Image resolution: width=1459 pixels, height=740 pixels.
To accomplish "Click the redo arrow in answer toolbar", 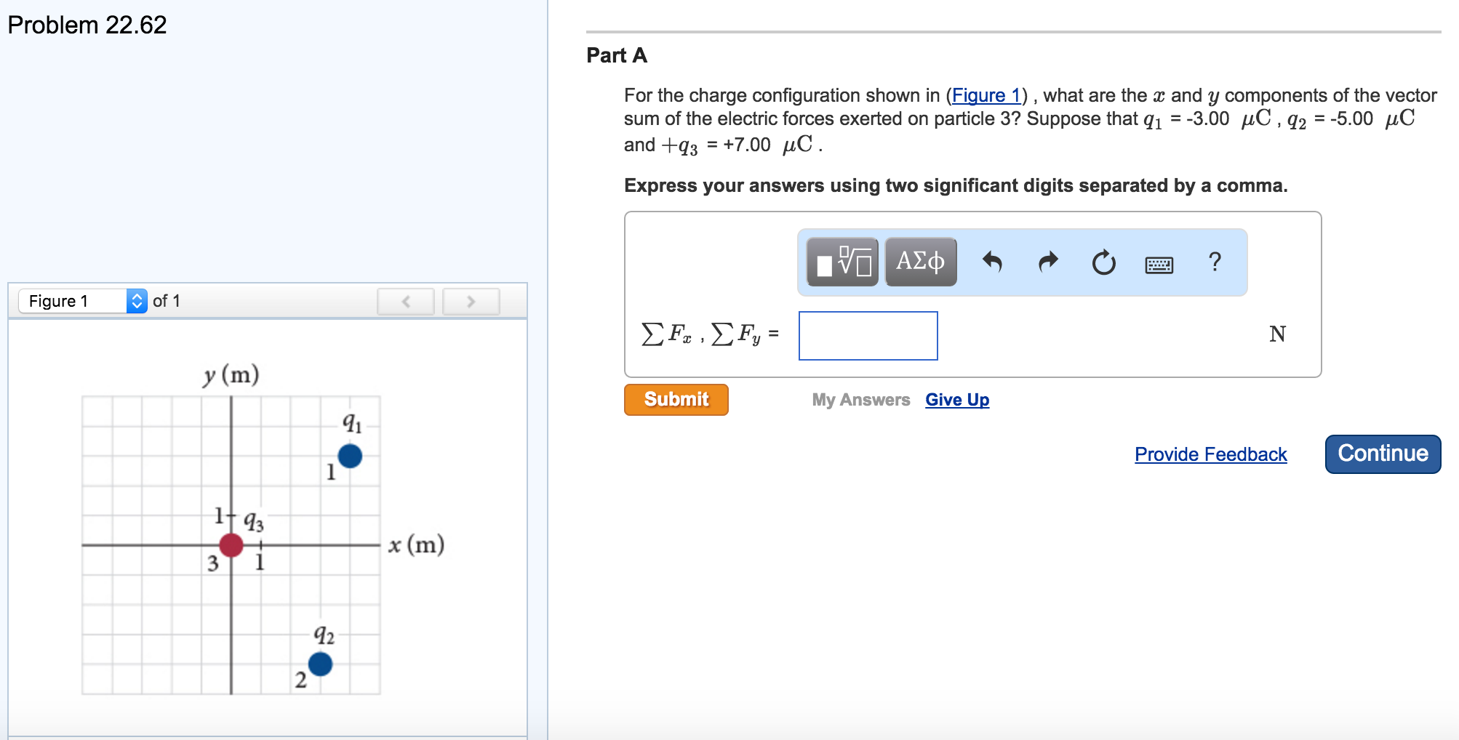I will (1048, 262).
